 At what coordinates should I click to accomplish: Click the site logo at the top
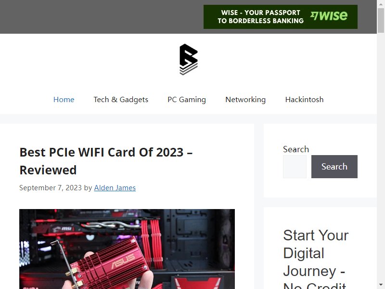189,59
